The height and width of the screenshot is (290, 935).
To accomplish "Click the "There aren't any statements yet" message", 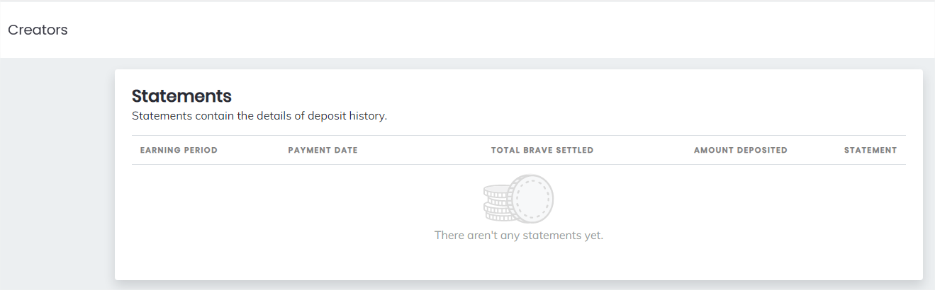I will pyautogui.click(x=518, y=235).
